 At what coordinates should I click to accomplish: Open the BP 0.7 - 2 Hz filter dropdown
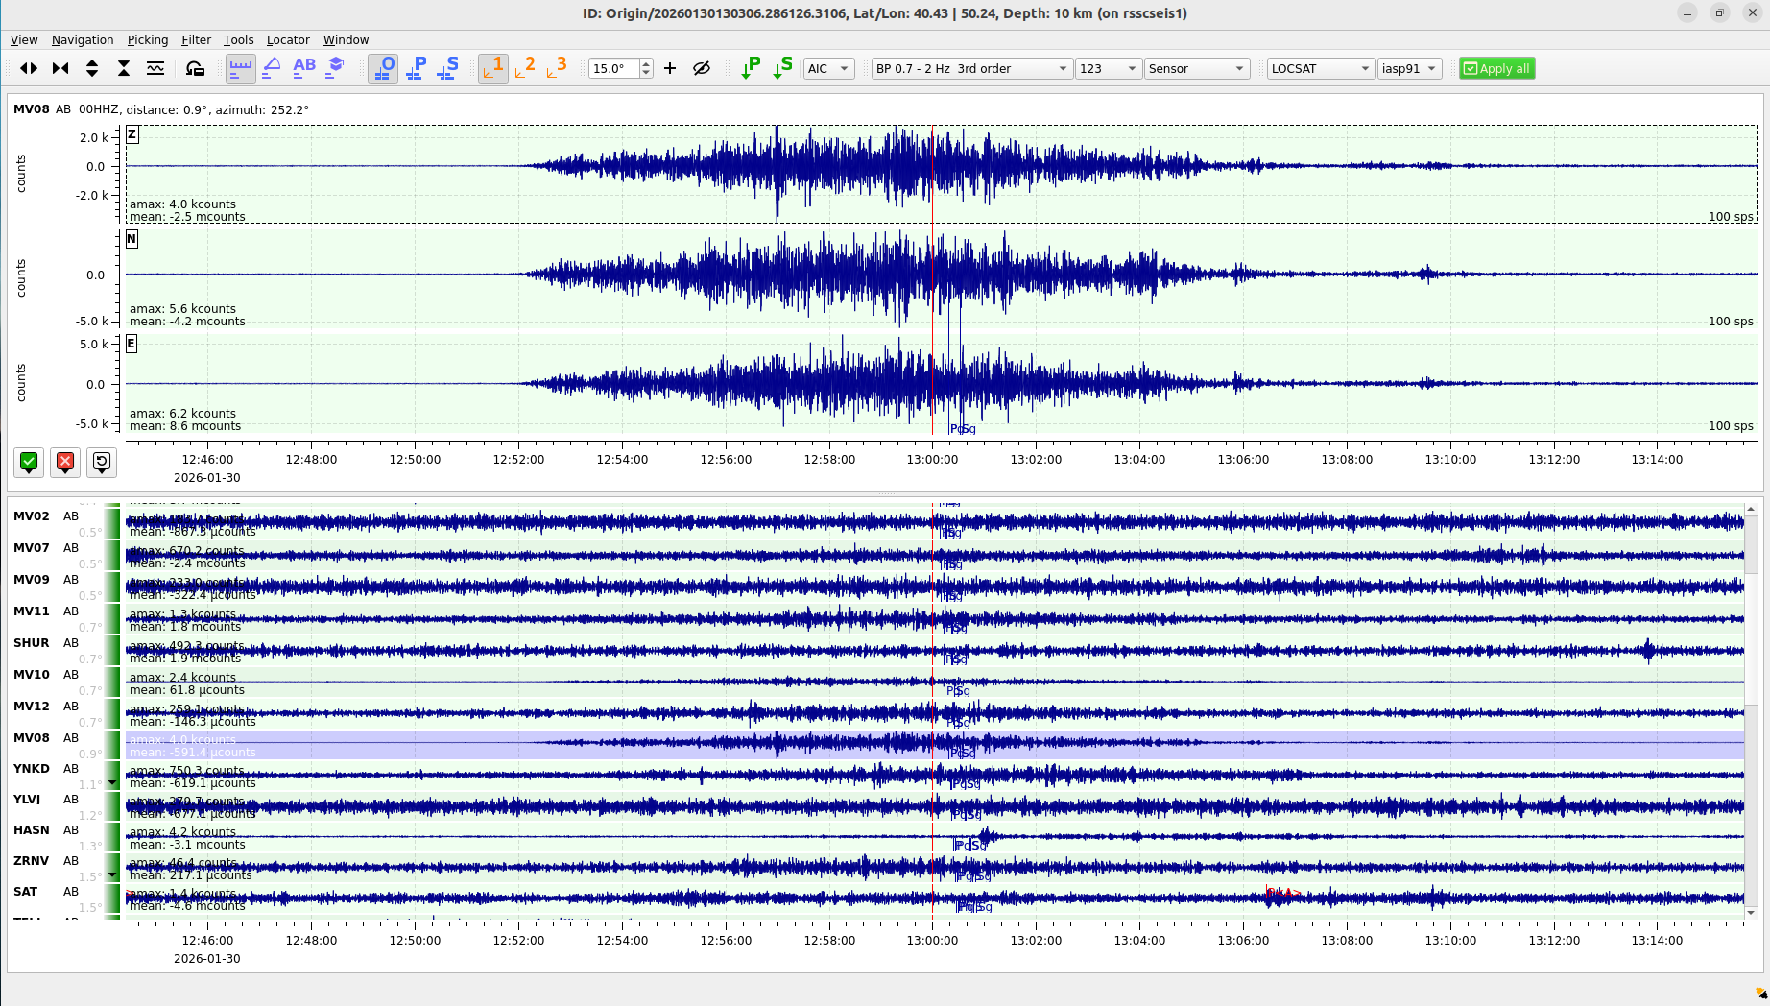971,68
